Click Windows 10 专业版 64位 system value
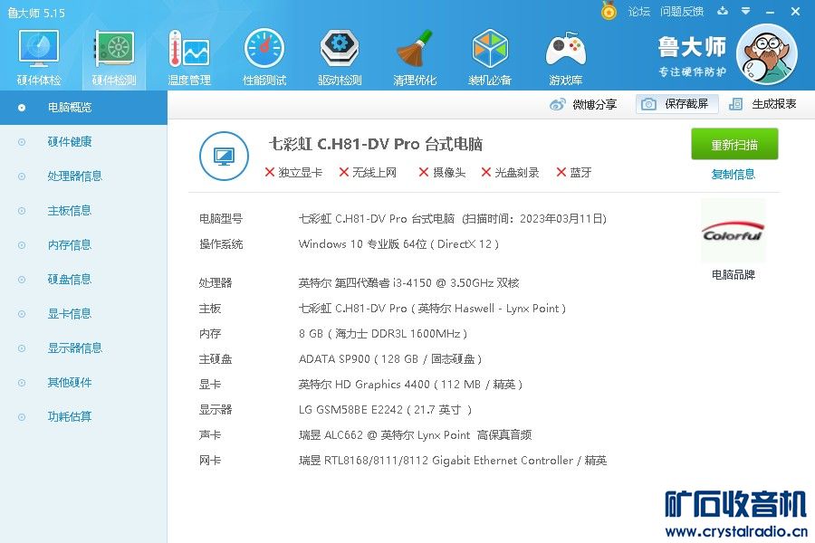Image resolution: width=815 pixels, height=543 pixels. click(398, 244)
